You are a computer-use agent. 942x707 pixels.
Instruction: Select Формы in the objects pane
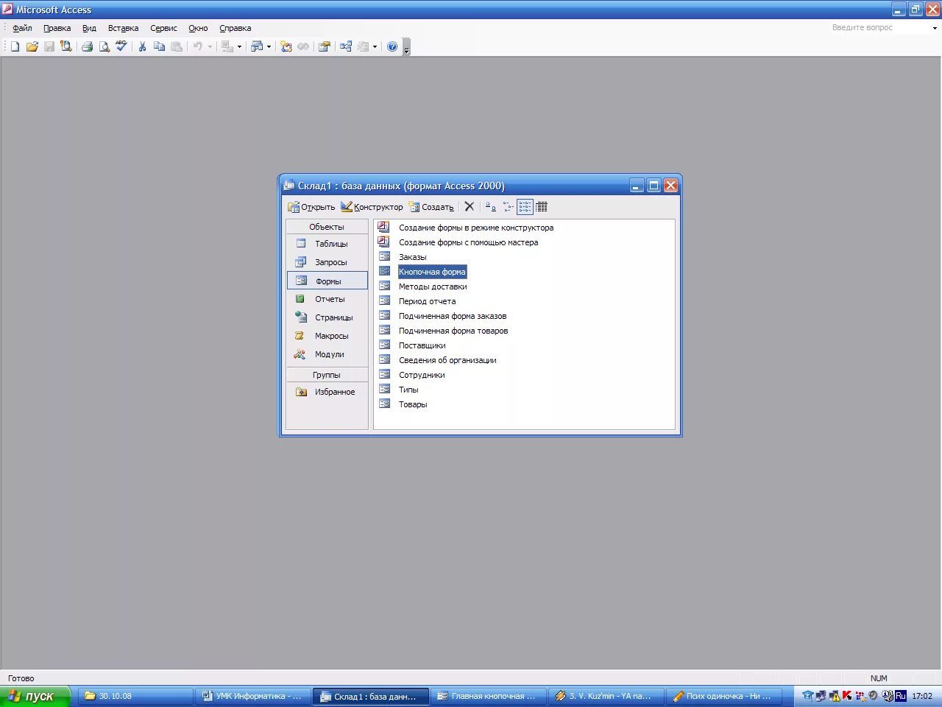[327, 281]
